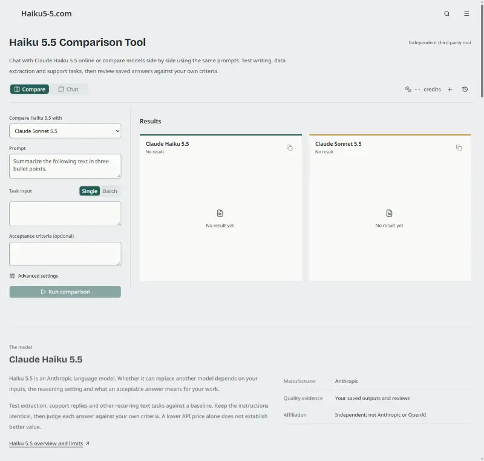Image resolution: width=484 pixels, height=461 pixels.
Task: Copy the Claude Haiku 5.5 result
Action: point(290,148)
